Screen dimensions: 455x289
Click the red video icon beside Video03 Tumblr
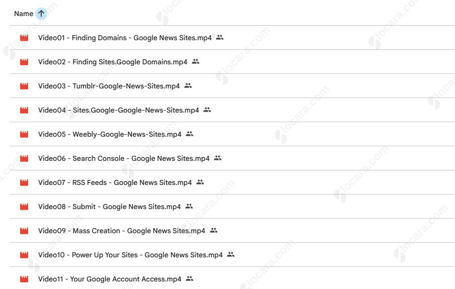(x=24, y=86)
